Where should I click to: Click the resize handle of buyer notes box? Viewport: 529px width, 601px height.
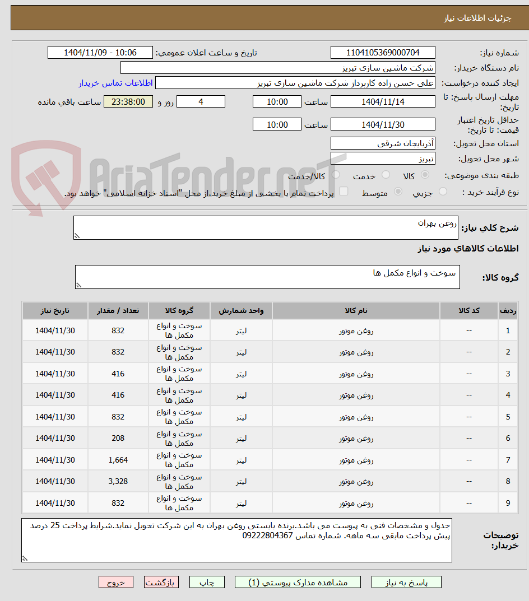coord(25,558)
